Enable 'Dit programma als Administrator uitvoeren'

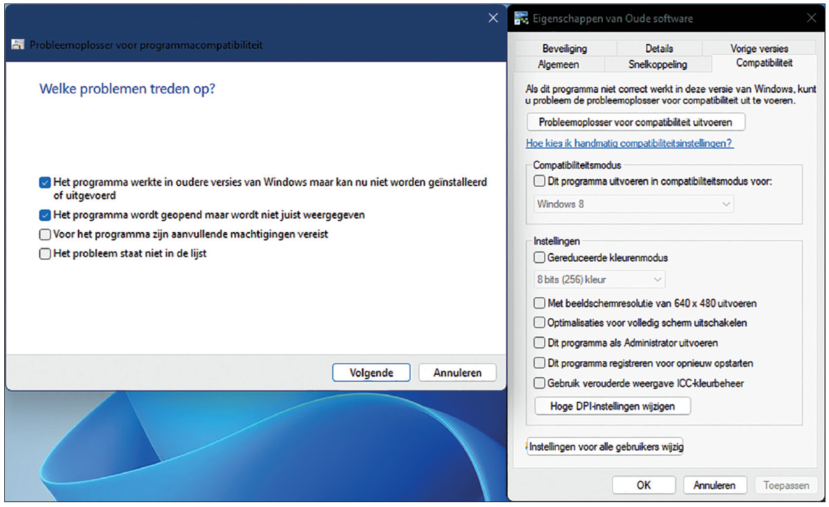pos(539,343)
